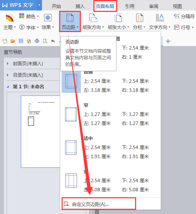196x214 pixels.
Task: Open the 颜色 color dropdown
Action: point(29,16)
